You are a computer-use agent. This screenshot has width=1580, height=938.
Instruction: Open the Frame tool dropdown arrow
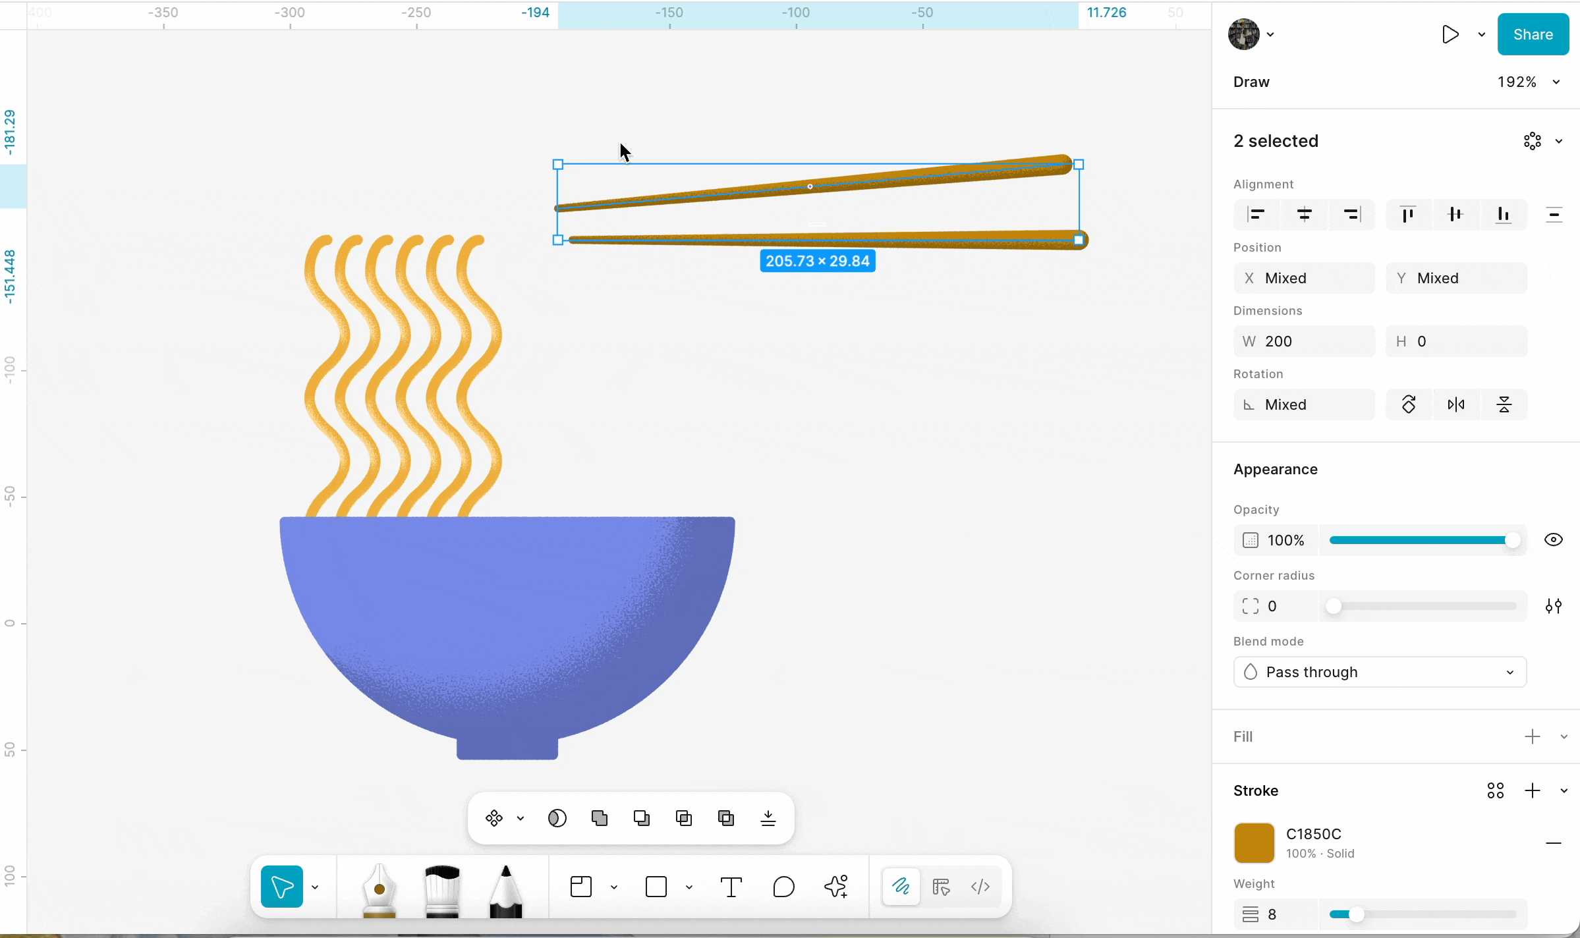[x=614, y=887]
